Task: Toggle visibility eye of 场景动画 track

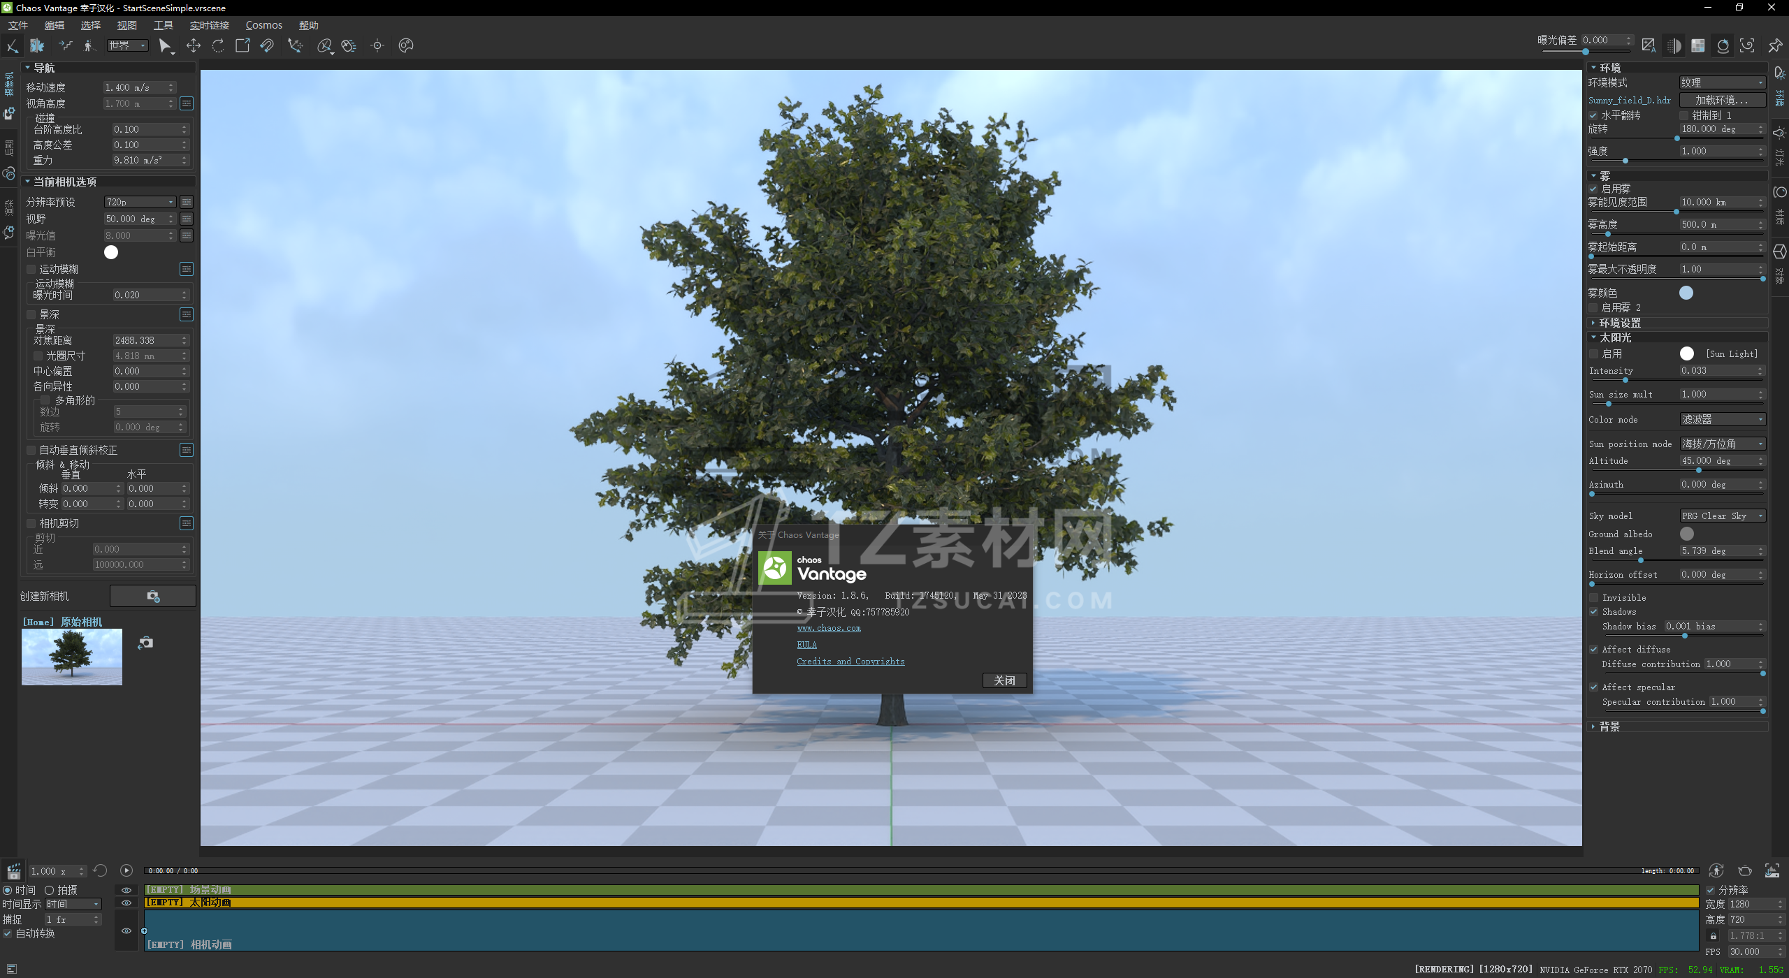Action: tap(126, 890)
